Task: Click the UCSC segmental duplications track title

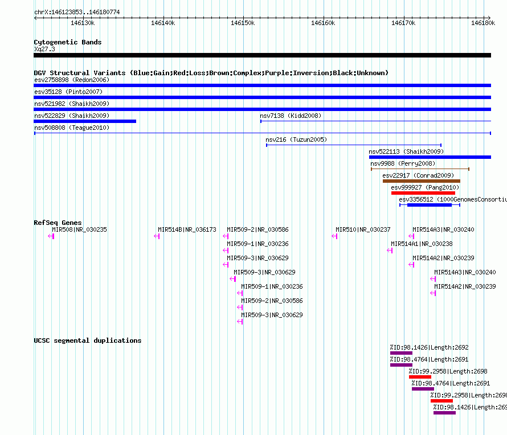Action: click(88, 340)
